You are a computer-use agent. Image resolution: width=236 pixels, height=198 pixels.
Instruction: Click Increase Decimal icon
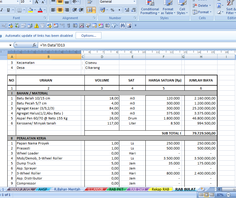click(x=127, y=10)
